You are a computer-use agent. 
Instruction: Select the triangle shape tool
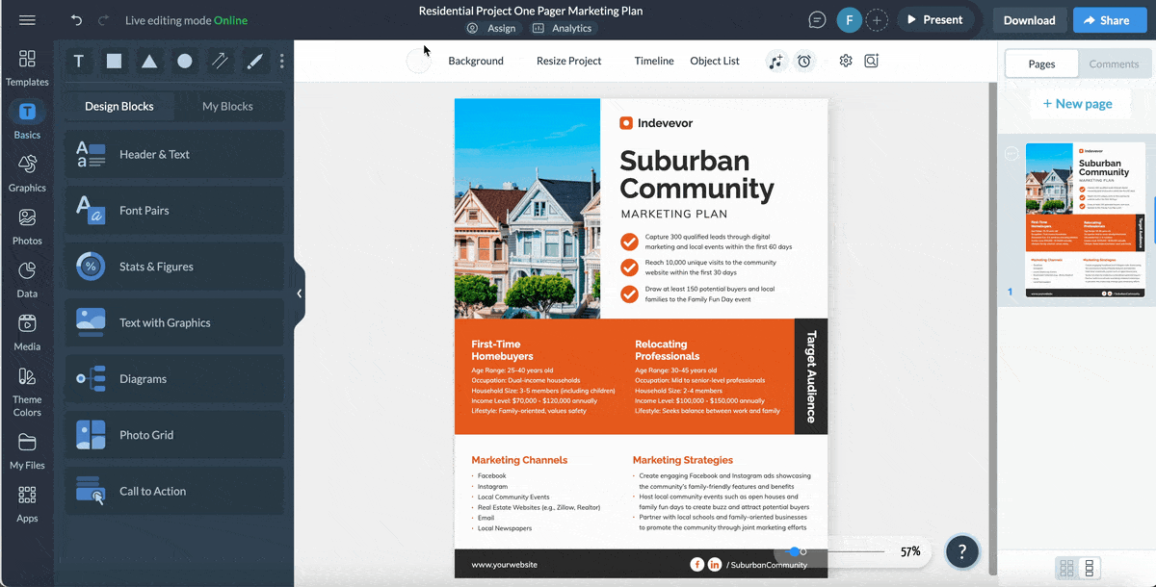149,62
